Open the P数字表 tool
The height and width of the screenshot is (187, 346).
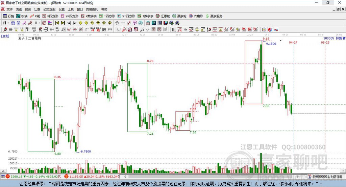click(x=89, y=16)
